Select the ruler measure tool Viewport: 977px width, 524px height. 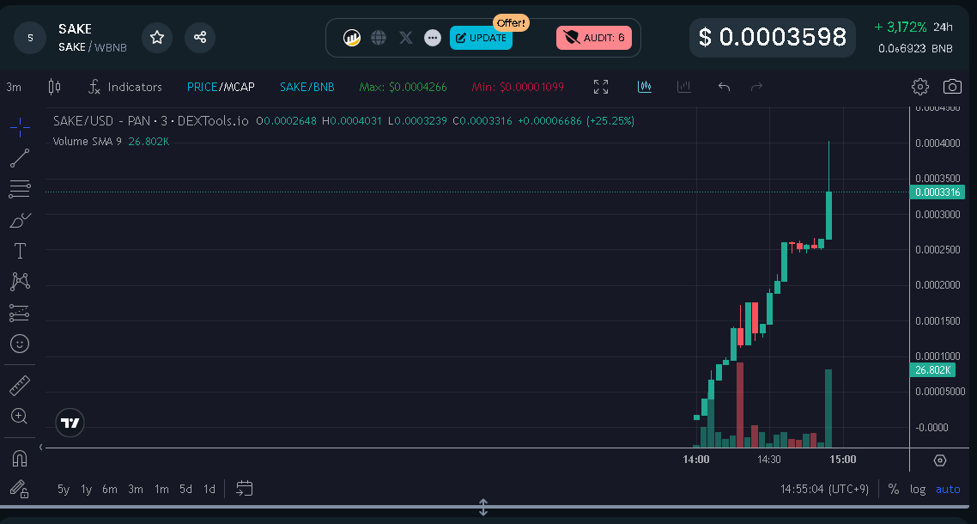pos(19,385)
